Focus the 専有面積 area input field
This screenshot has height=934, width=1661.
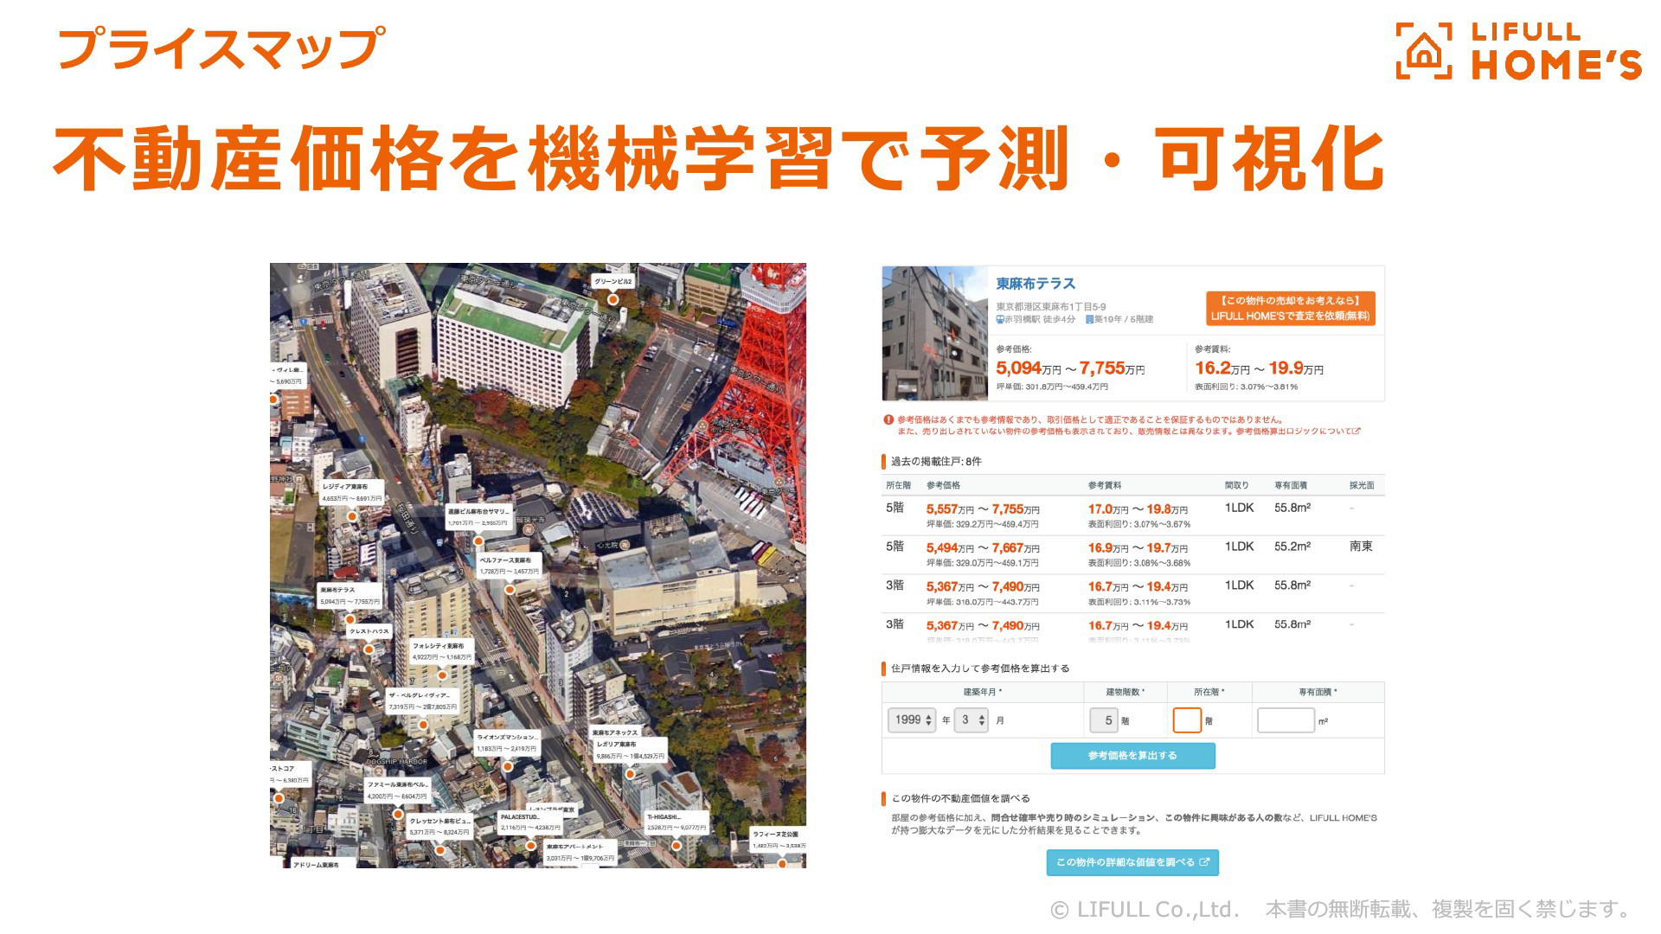pyautogui.click(x=1286, y=720)
